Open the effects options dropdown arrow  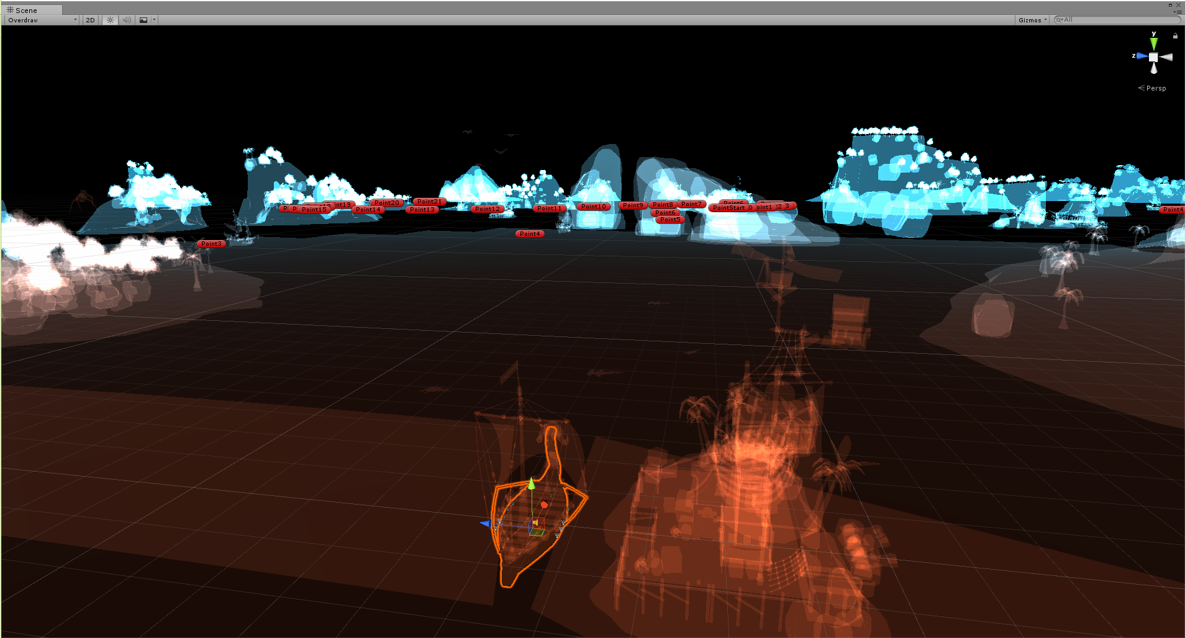coord(155,20)
